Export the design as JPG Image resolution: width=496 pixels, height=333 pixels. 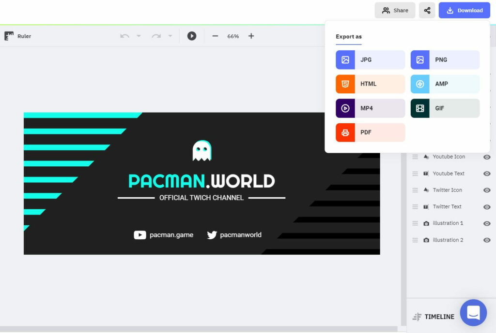coord(370,59)
